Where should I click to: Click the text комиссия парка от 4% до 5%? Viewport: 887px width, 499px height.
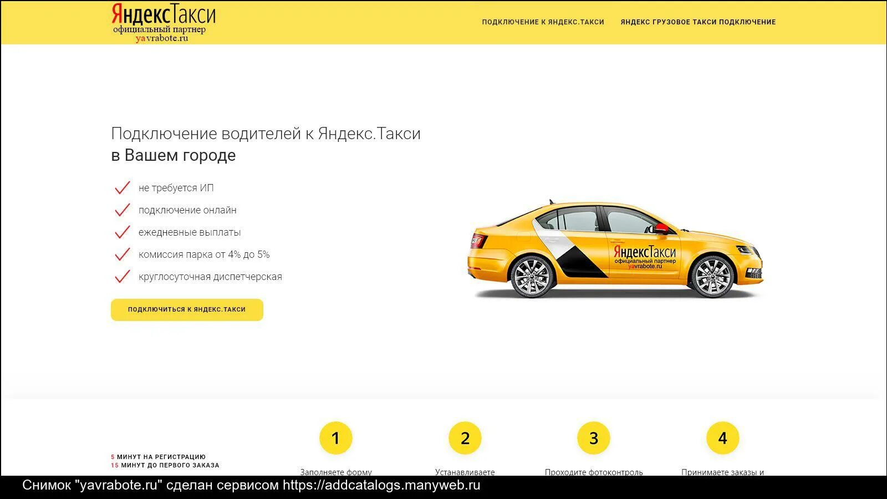point(204,254)
